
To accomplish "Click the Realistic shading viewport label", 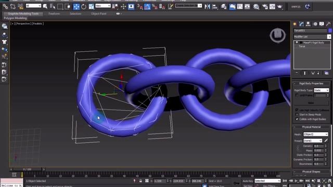I will pos(37,23).
